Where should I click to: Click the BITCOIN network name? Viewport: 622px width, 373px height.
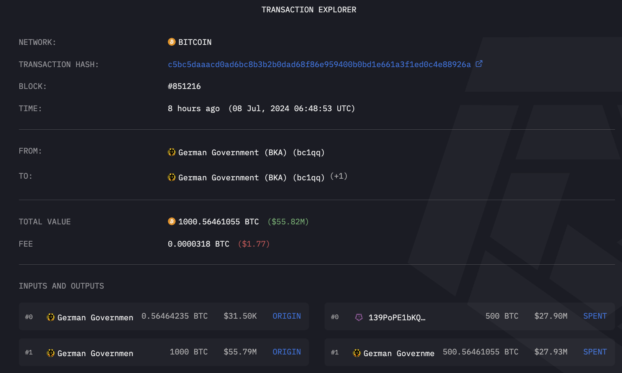195,42
